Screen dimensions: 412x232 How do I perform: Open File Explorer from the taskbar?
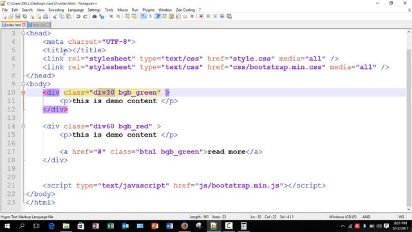66,226
